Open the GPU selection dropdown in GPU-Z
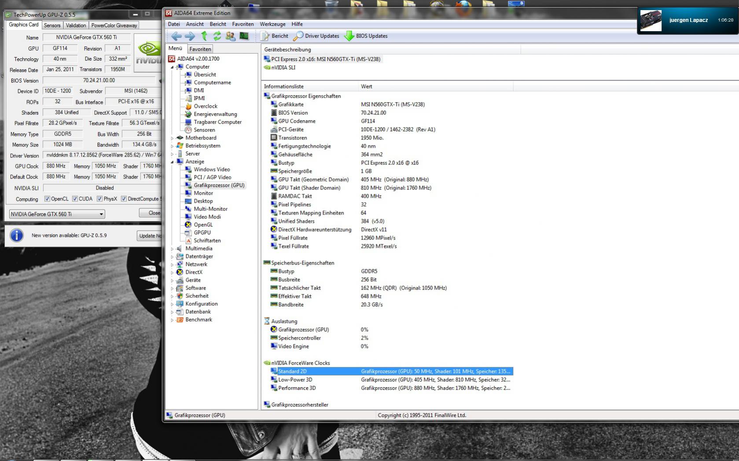Image resolution: width=739 pixels, height=461 pixels. (x=57, y=214)
